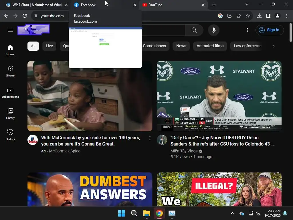293x220 pixels.
Task: Open the Chrome downloads icon
Action: pyautogui.click(x=259, y=16)
